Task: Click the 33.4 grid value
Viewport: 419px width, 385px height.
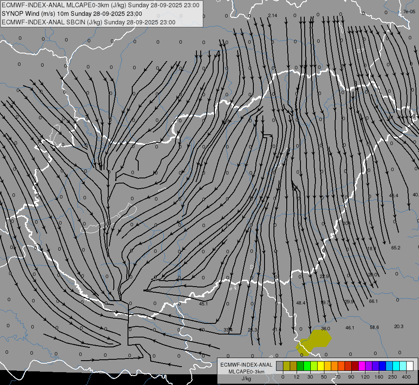Action: (x=228, y=330)
